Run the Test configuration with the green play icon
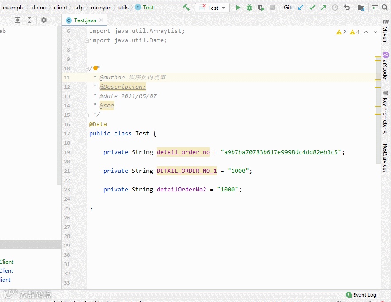This screenshot has height=302, width=391. click(x=238, y=8)
